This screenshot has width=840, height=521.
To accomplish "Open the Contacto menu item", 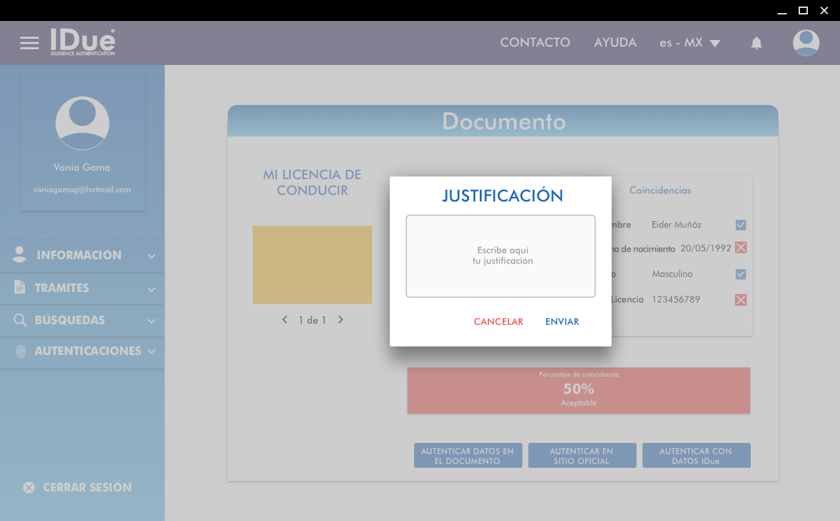I will 535,43.
